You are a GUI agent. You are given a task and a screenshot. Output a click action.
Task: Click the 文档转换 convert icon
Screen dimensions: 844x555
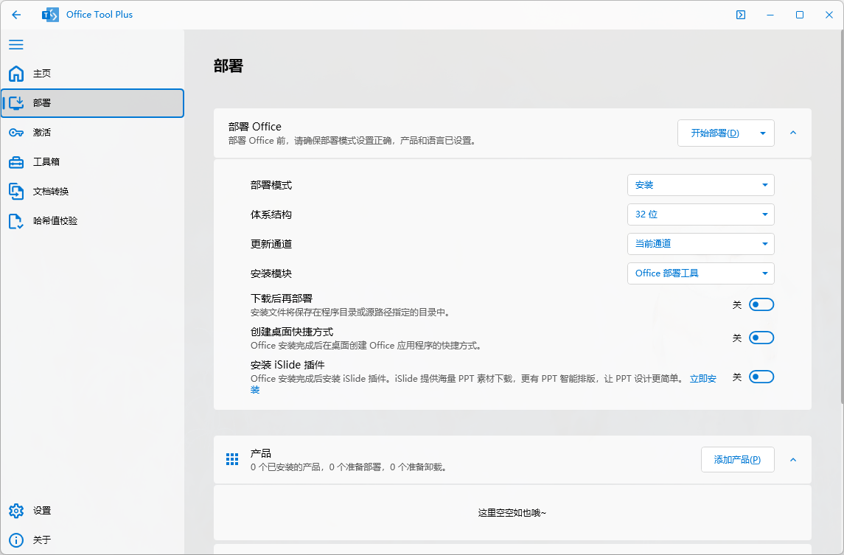pyautogui.click(x=16, y=191)
